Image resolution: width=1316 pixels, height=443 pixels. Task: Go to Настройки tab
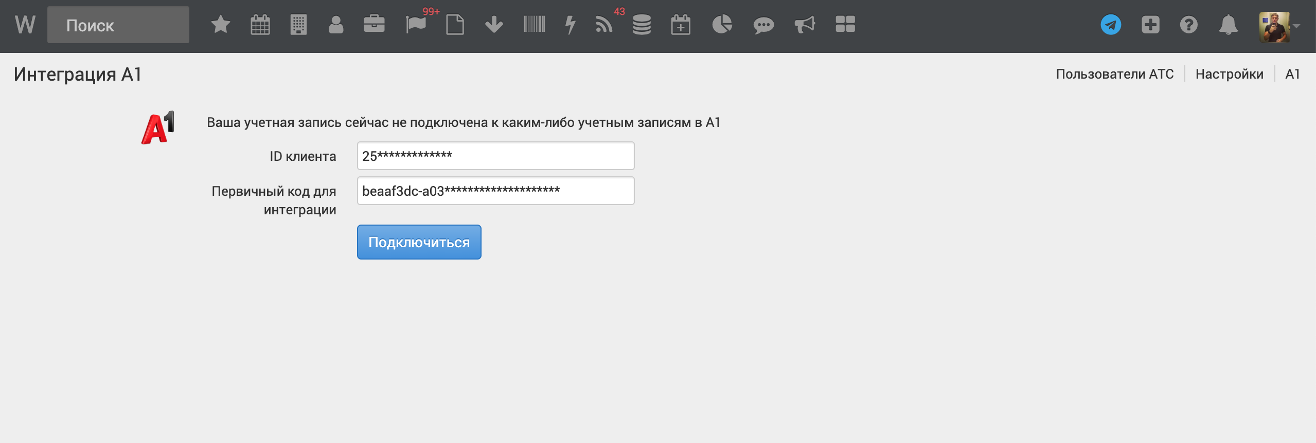coord(1229,74)
